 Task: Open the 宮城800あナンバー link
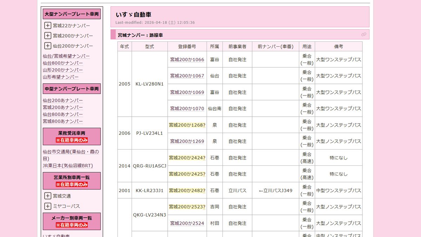(63, 121)
